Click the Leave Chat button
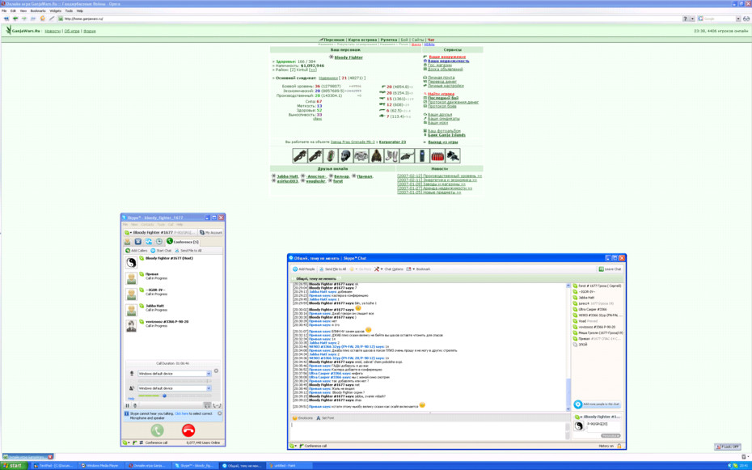 point(610,269)
